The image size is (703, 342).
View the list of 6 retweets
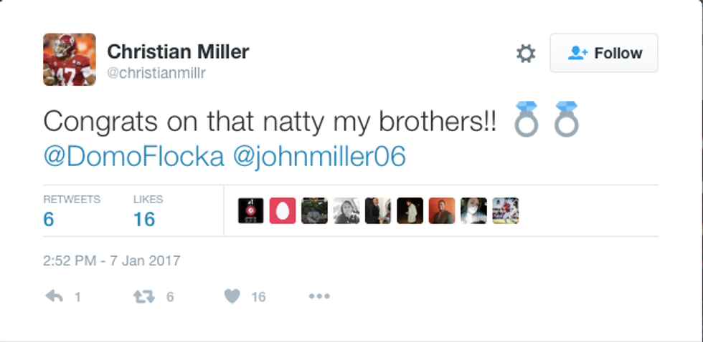tap(49, 219)
